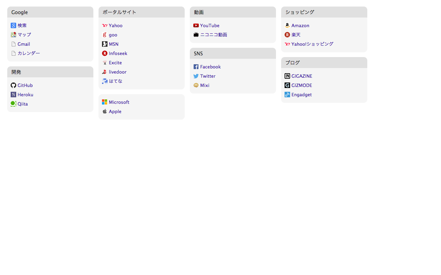Open the livedoor link
Screen dimensions: 441x275
pyautogui.click(x=118, y=72)
